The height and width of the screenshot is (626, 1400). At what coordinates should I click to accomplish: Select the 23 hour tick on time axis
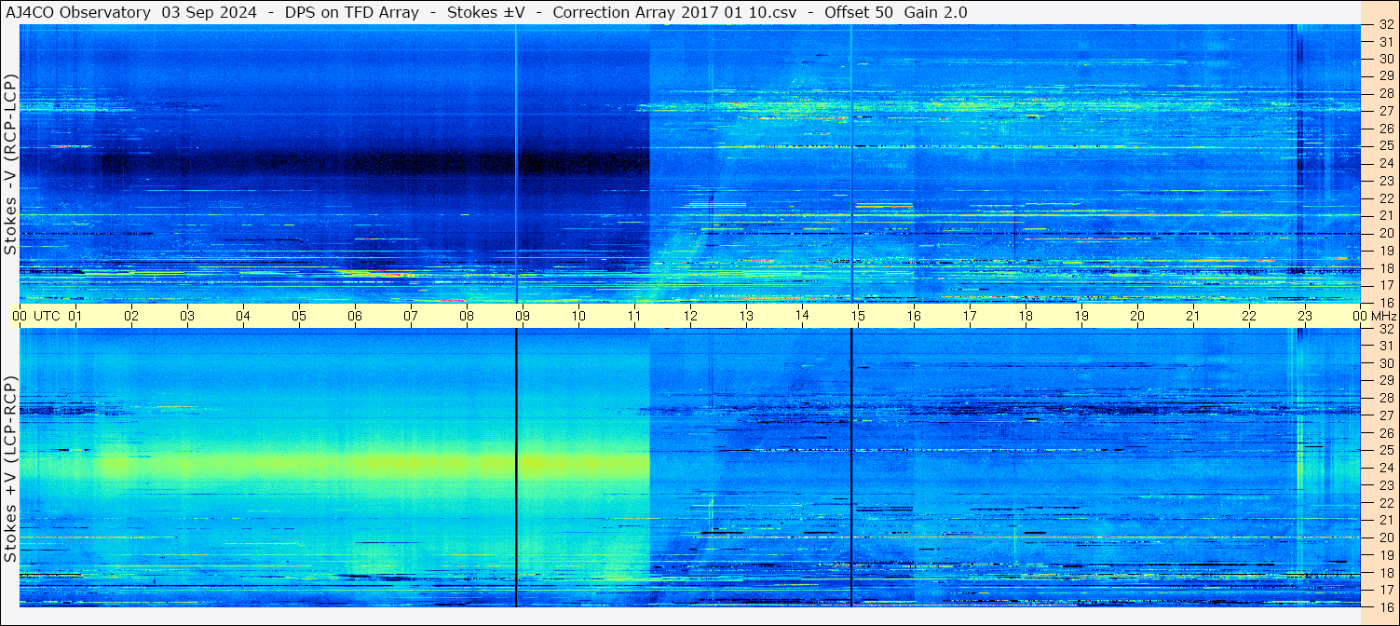(1305, 316)
